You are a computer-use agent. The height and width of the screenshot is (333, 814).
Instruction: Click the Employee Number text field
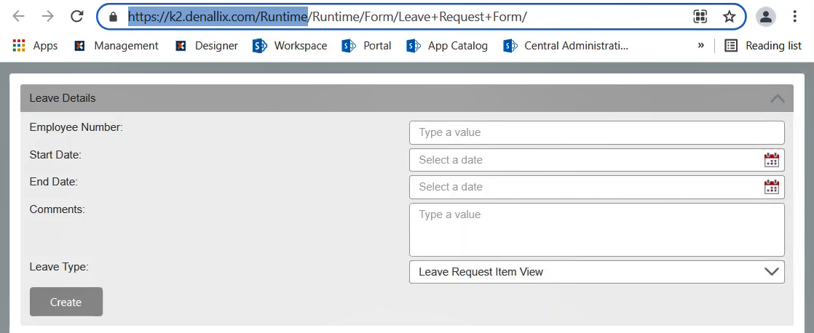coord(596,132)
